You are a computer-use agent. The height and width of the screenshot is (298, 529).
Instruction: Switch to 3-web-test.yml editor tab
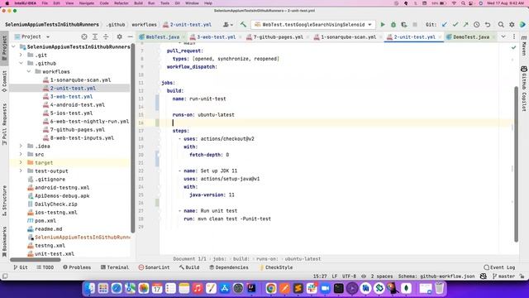coord(215,37)
